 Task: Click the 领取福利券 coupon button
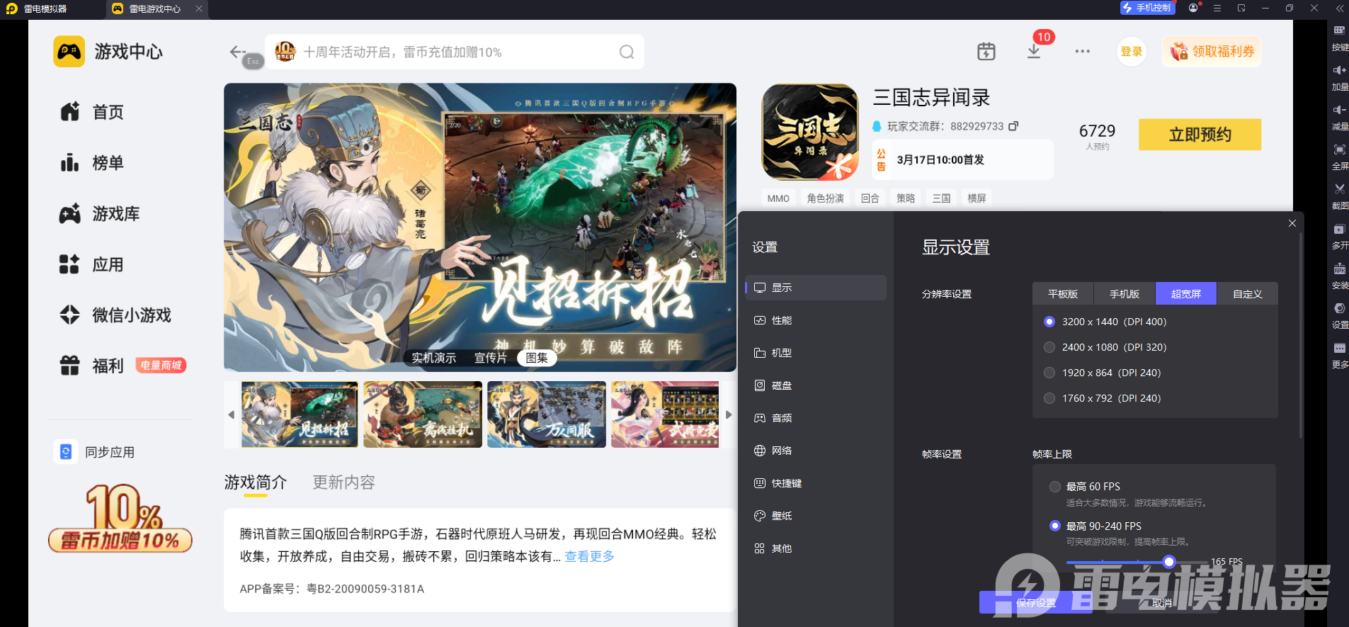(x=1212, y=52)
